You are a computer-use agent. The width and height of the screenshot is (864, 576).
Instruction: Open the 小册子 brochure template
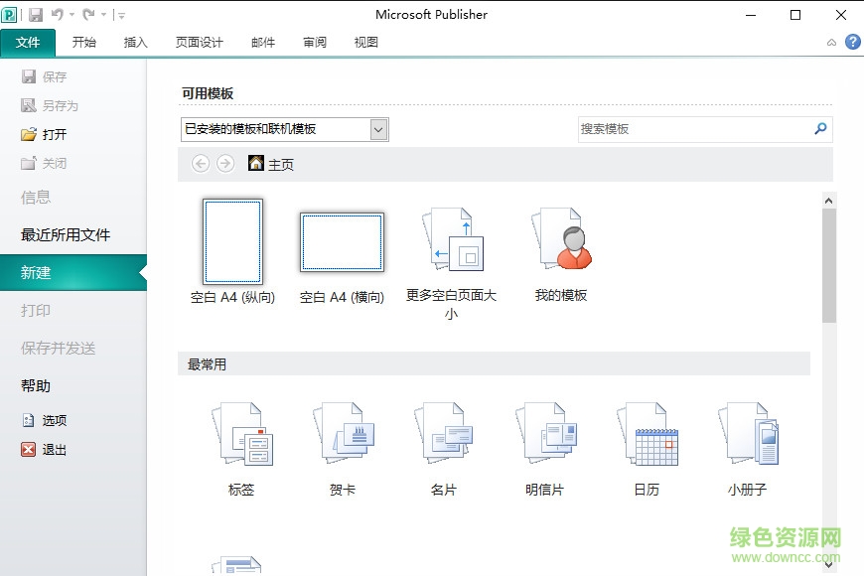click(x=748, y=437)
